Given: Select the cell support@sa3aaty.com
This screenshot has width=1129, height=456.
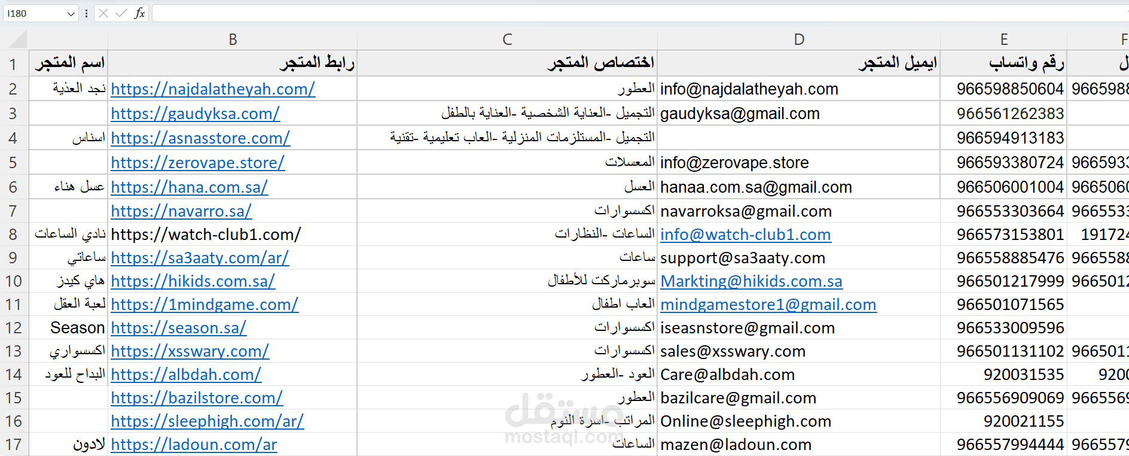Looking at the screenshot, I should [x=799, y=258].
